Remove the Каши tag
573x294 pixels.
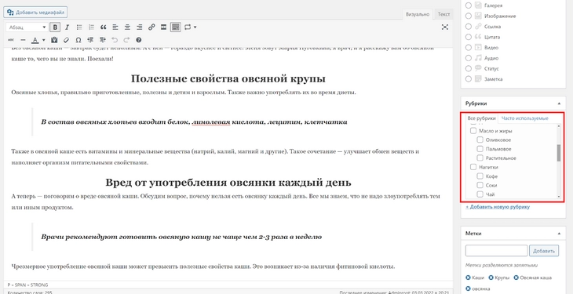[468, 278]
